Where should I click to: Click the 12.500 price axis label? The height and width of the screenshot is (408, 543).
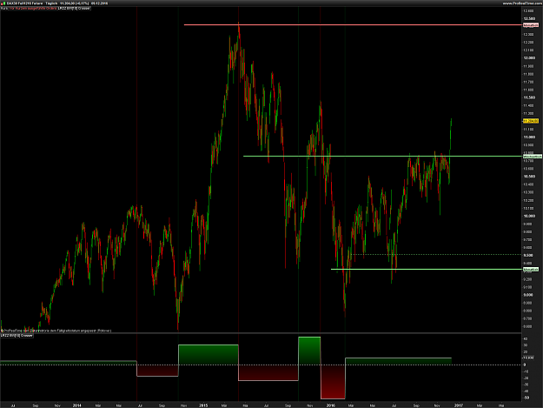(x=529, y=18)
